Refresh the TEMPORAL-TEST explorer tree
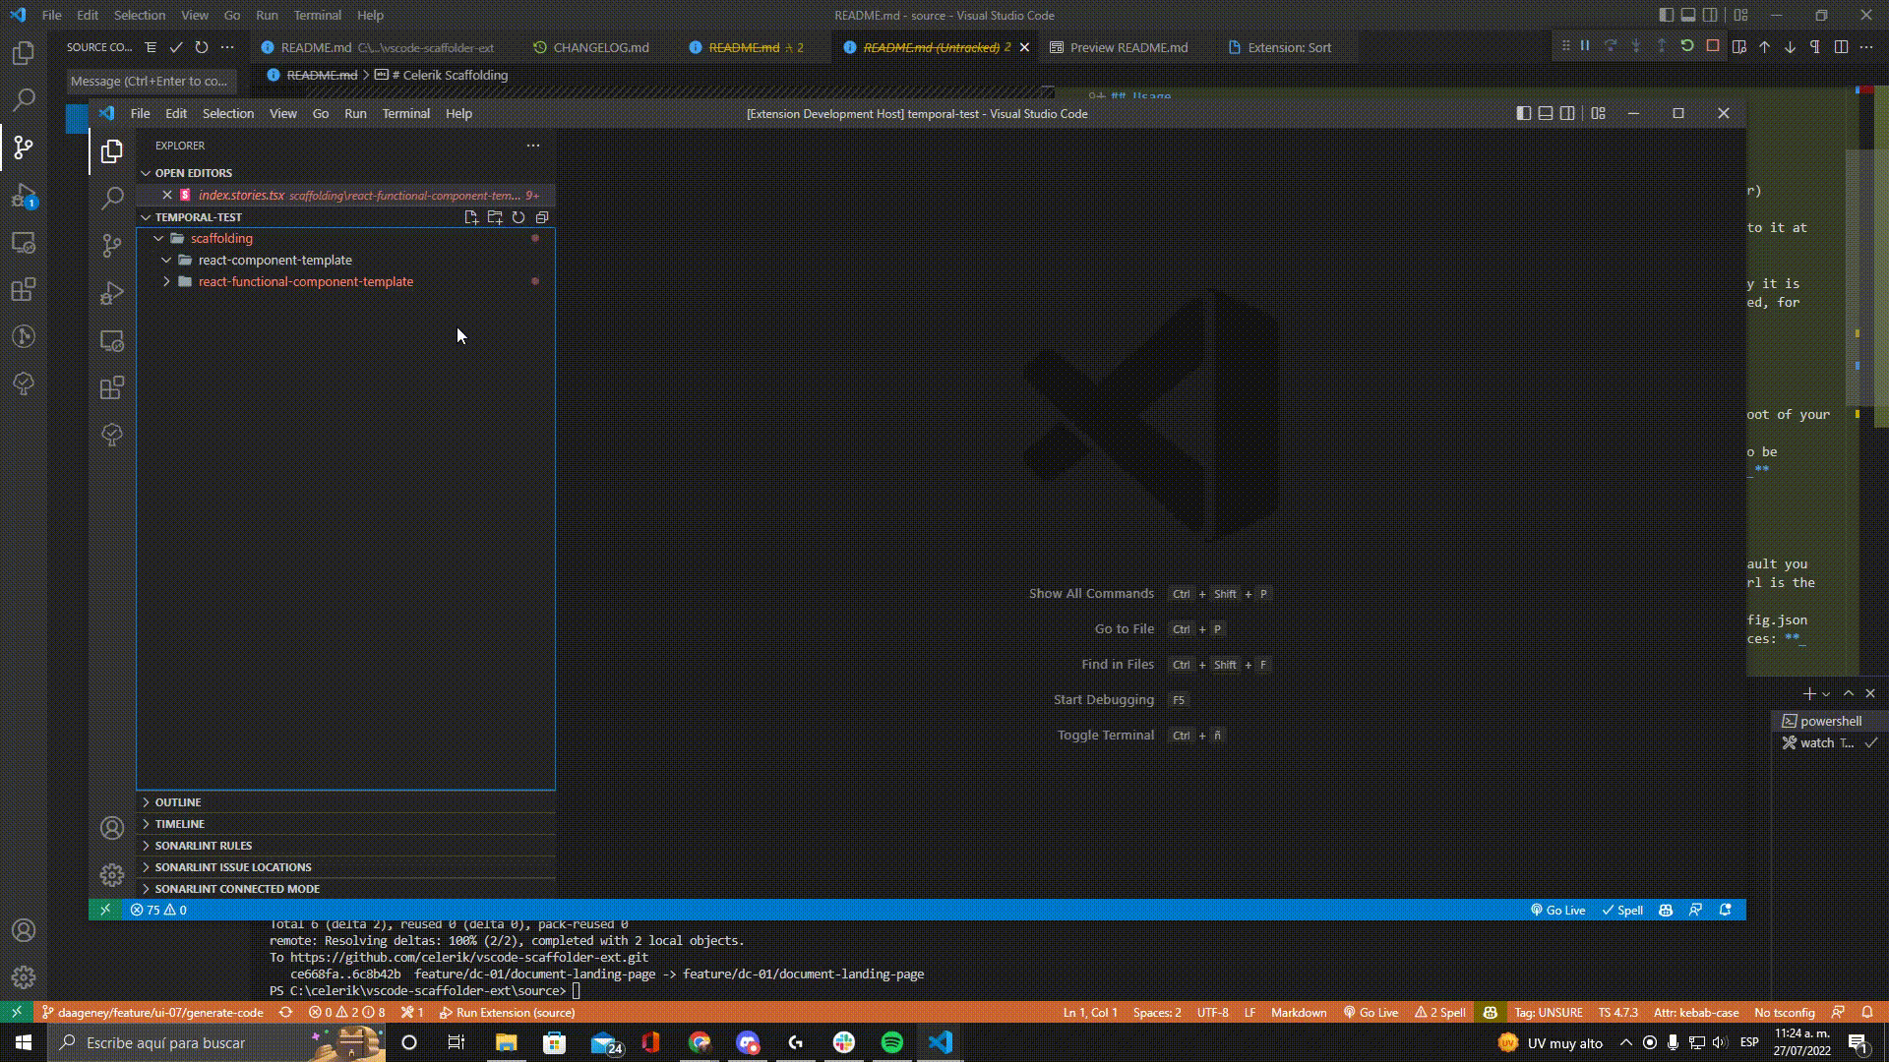1889x1062 pixels. click(x=518, y=217)
